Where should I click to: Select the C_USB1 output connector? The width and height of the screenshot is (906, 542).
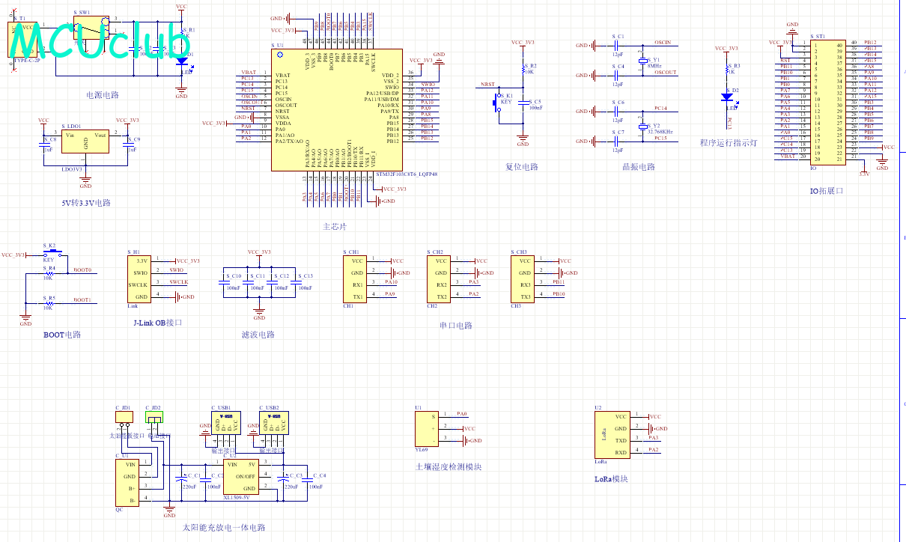pyautogui.click(x=225, y=423)
